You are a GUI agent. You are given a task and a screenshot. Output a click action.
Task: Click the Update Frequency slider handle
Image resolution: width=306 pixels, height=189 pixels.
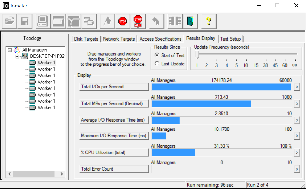(197, 55)
